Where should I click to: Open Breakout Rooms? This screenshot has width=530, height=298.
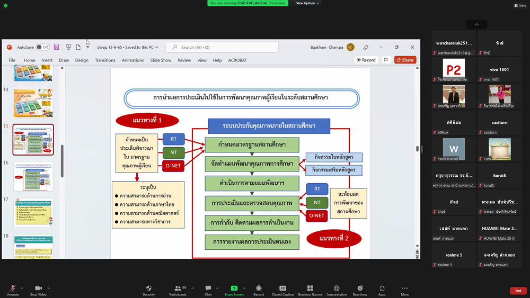coord(310,290)
